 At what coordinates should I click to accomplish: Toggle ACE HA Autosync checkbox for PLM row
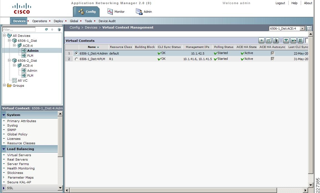[273, 59]
